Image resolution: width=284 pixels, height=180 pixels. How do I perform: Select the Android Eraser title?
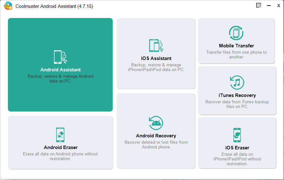(x=61, y=147)
